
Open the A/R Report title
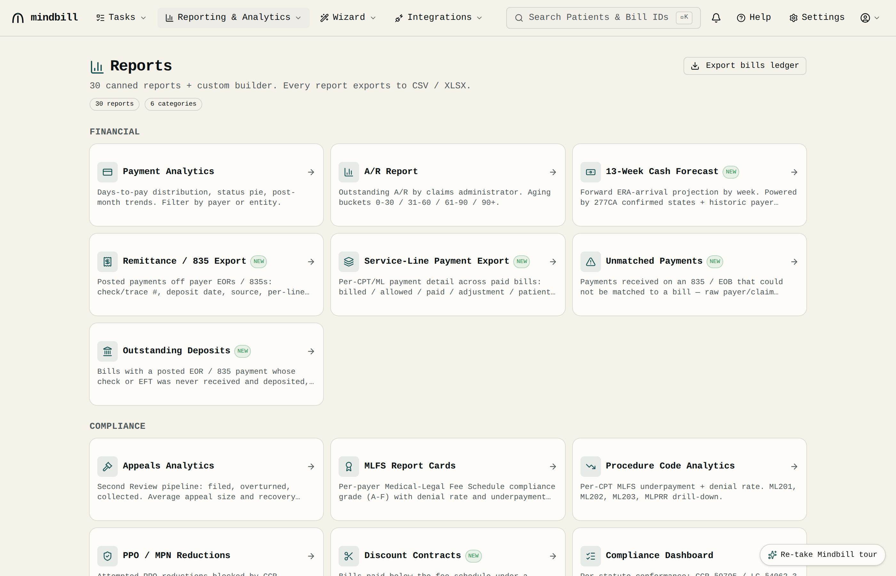tap(391, 171)
